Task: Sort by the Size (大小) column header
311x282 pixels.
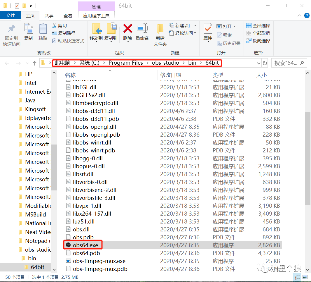Action: [261, 75]
